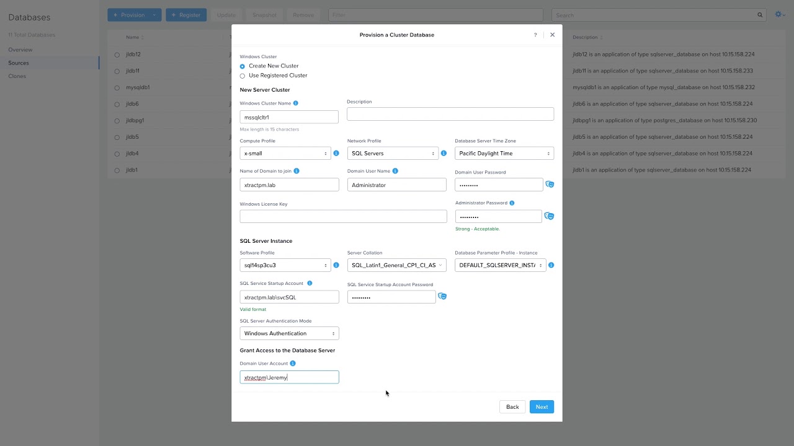Expand the Provision button dropdown arrow
This screenshot has width=794, height=446.
click(x=154, y=15)
